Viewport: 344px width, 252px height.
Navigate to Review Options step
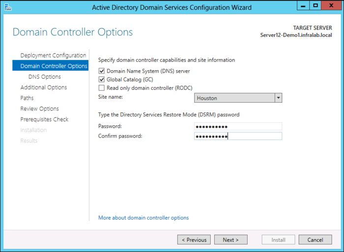point(39,109)
